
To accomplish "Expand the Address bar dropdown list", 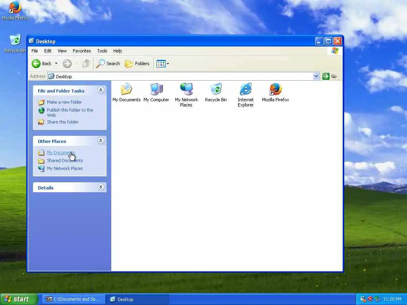I will point(316,76).
